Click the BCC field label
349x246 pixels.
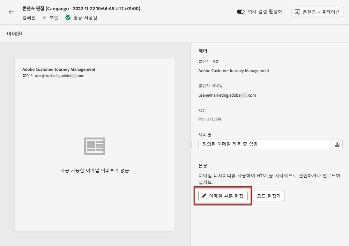[202, 111]
